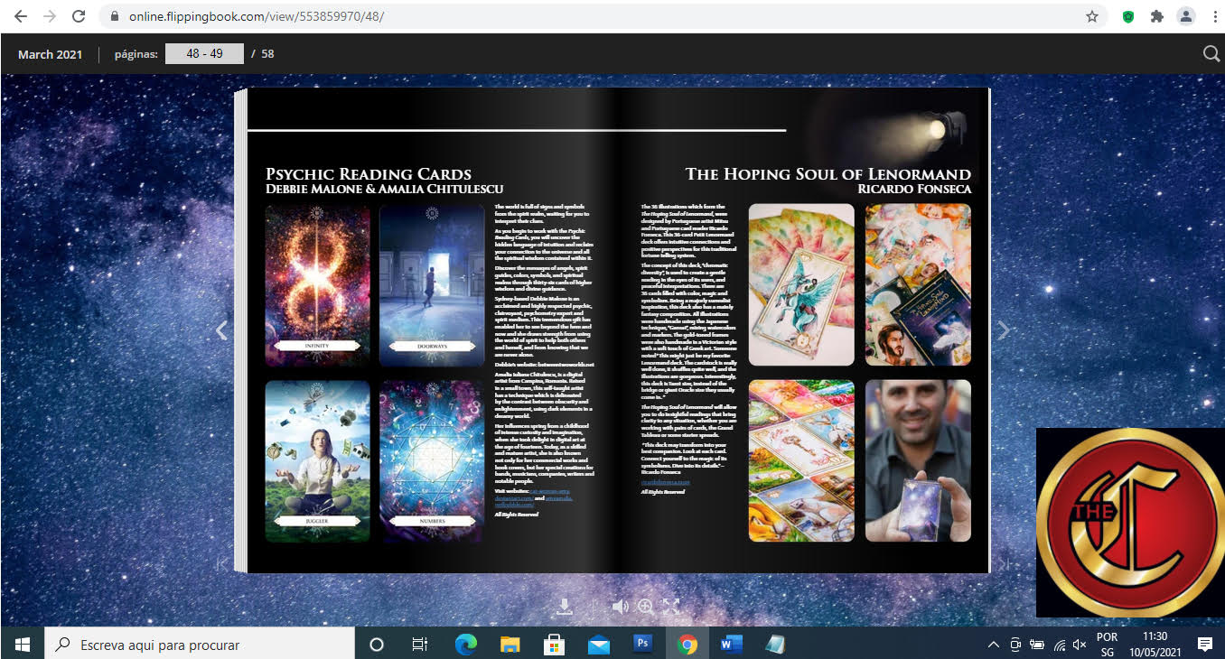Show hidden system tray icons
Image resolution: width=1225 pixels, height=659 pixels.
[x=994, y=645]
